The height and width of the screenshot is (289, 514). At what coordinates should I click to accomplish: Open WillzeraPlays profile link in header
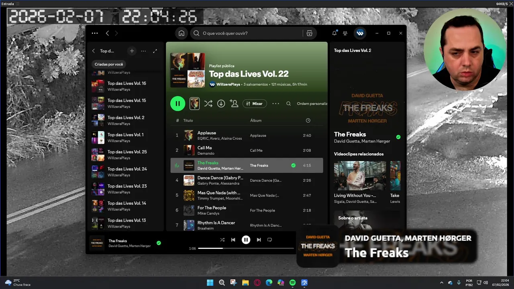click(228, 84)
